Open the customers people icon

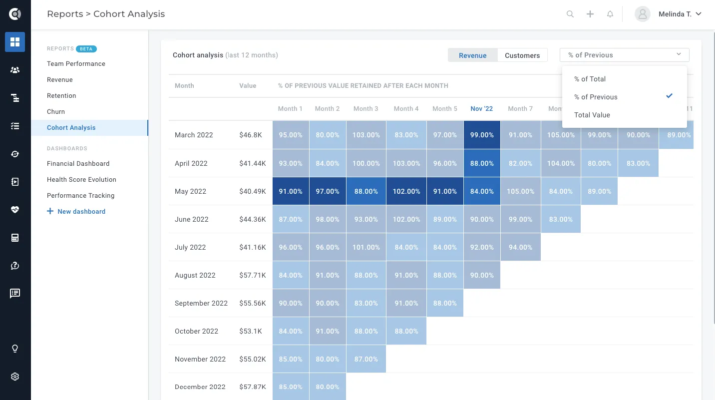click(x=15, y=70)
